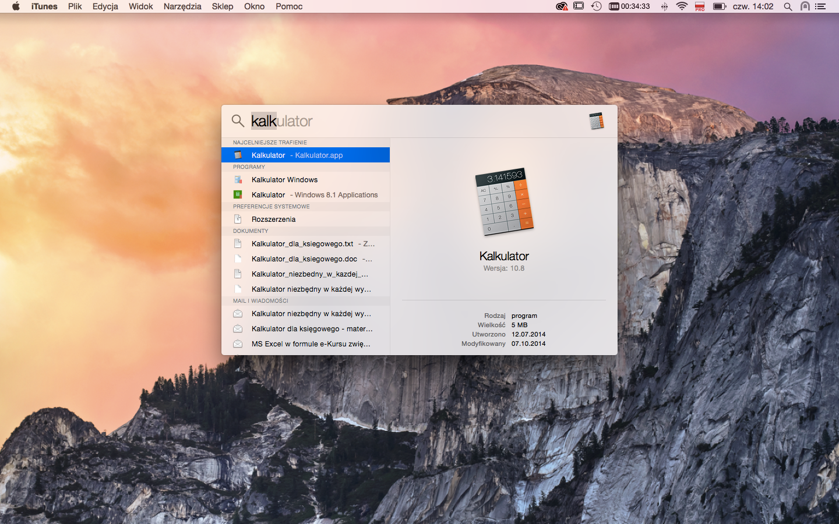Click the arch-shaped menu bar icon
This screenshot has width=839, height=524.
[805, 6]
